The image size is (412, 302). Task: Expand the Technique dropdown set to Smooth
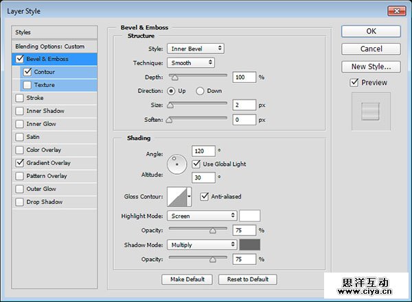[191, 62]
